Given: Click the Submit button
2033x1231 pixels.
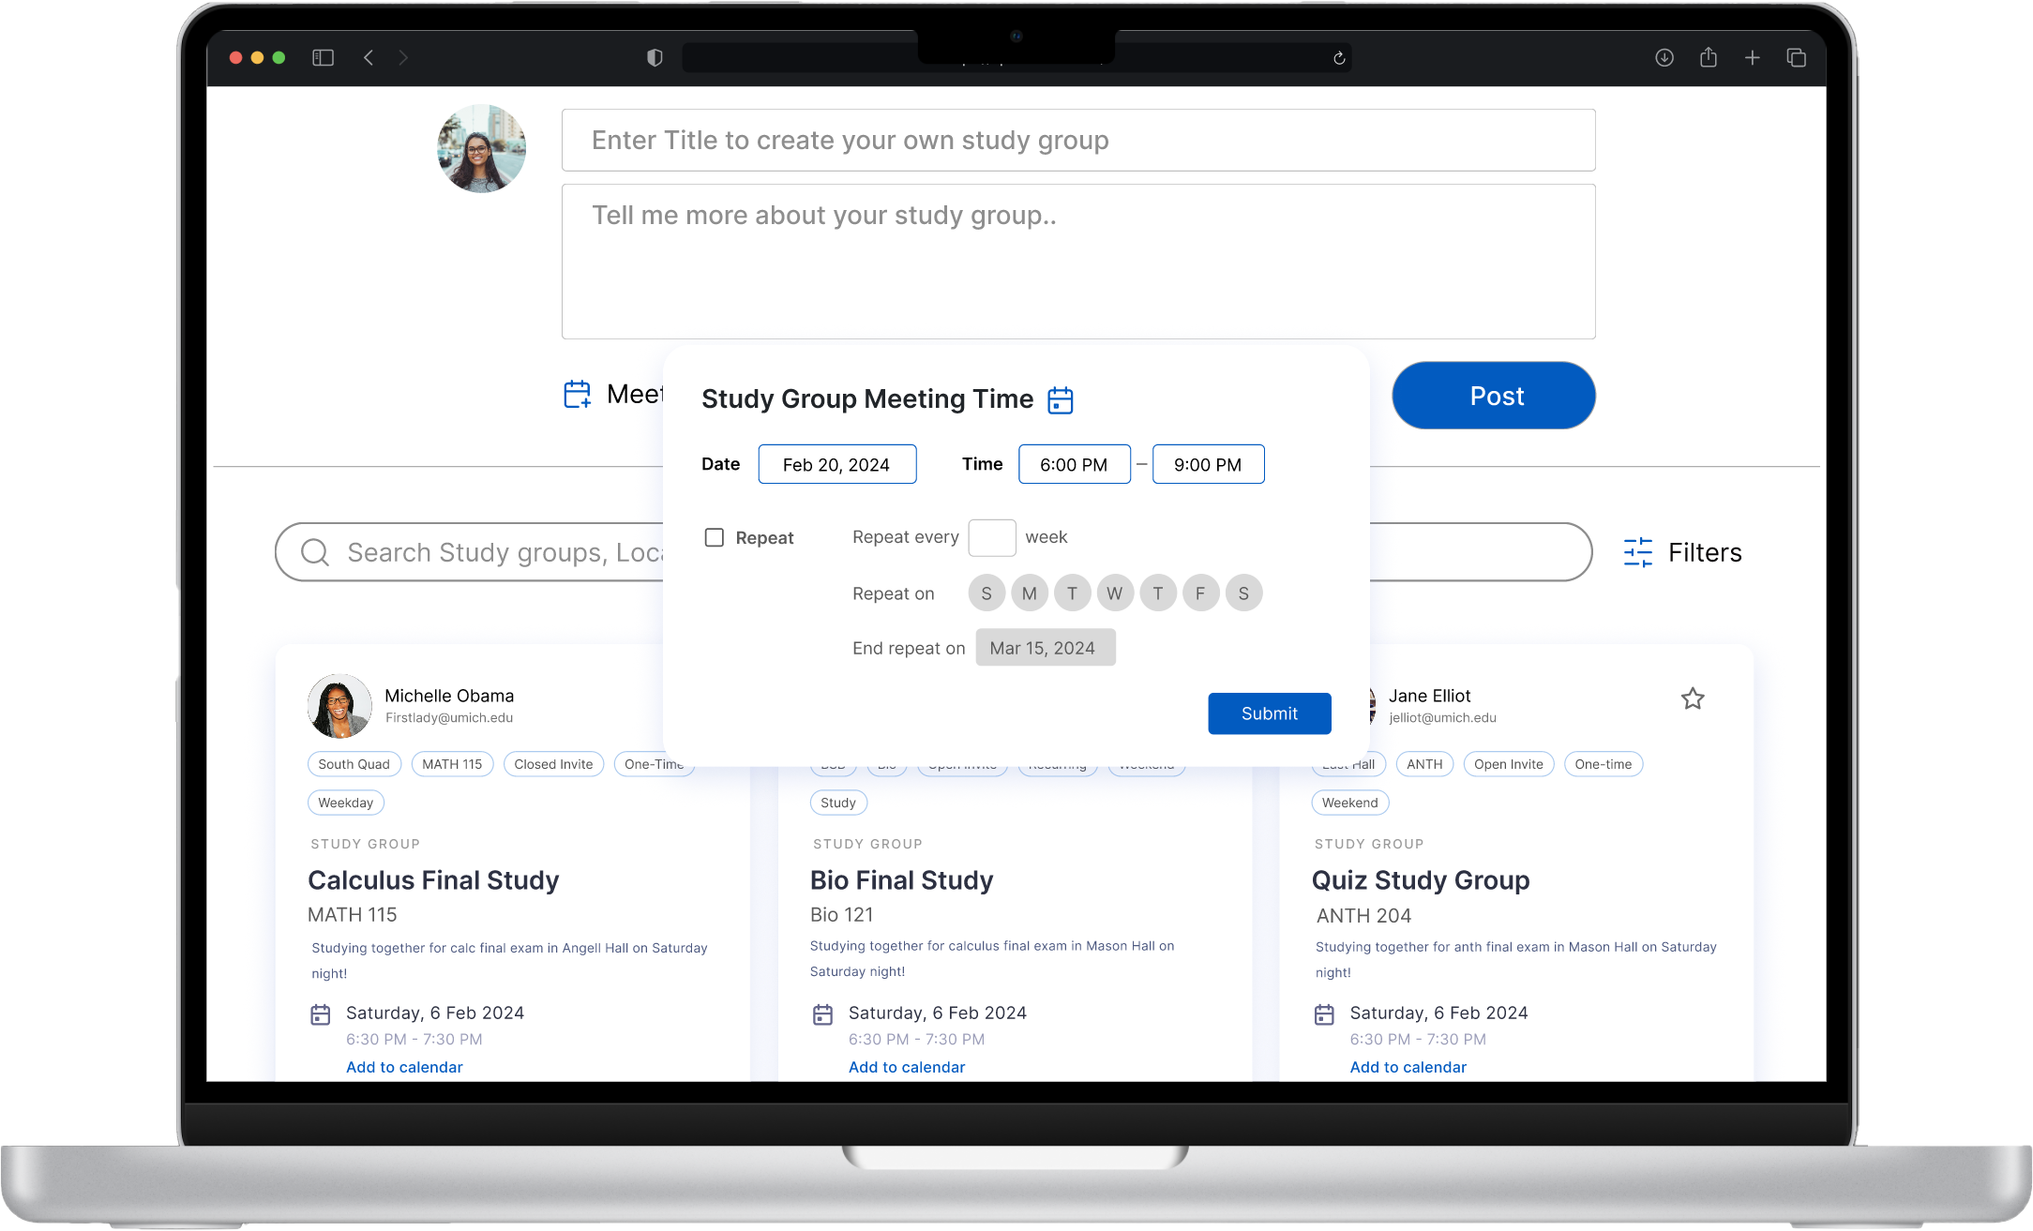Looking at the screenshot, I should (1269, 713).
